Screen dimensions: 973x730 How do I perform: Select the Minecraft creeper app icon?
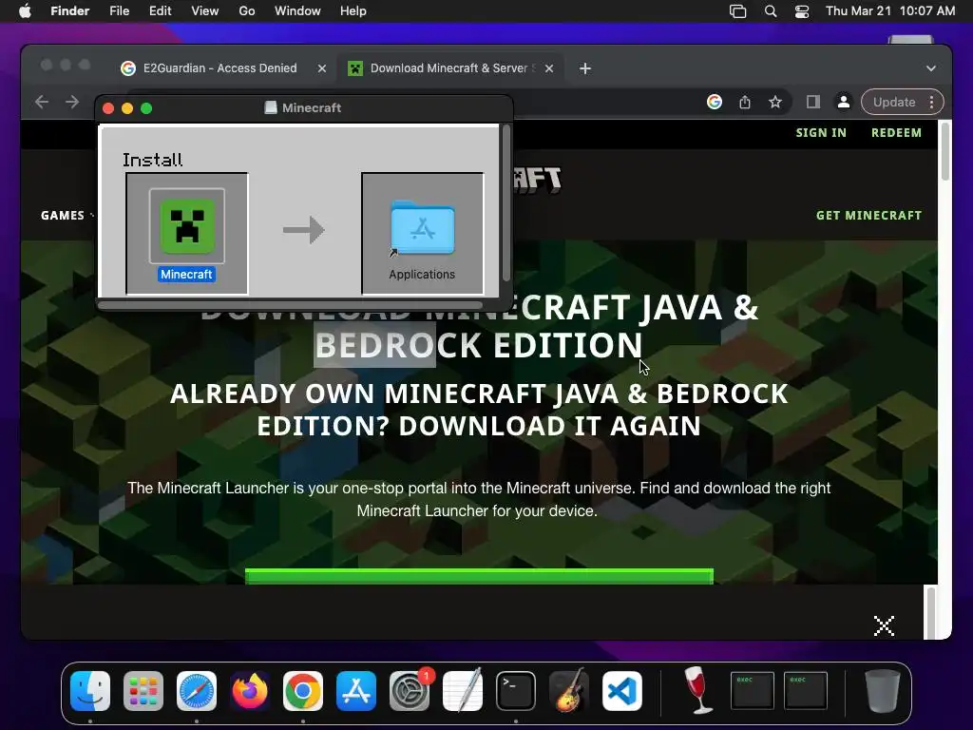(x=187, y=226)
